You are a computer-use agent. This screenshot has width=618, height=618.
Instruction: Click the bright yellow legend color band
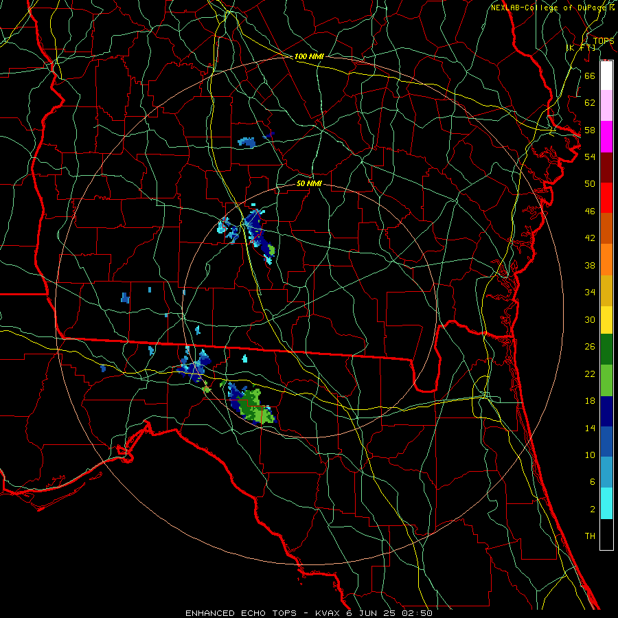click(606, 319)
